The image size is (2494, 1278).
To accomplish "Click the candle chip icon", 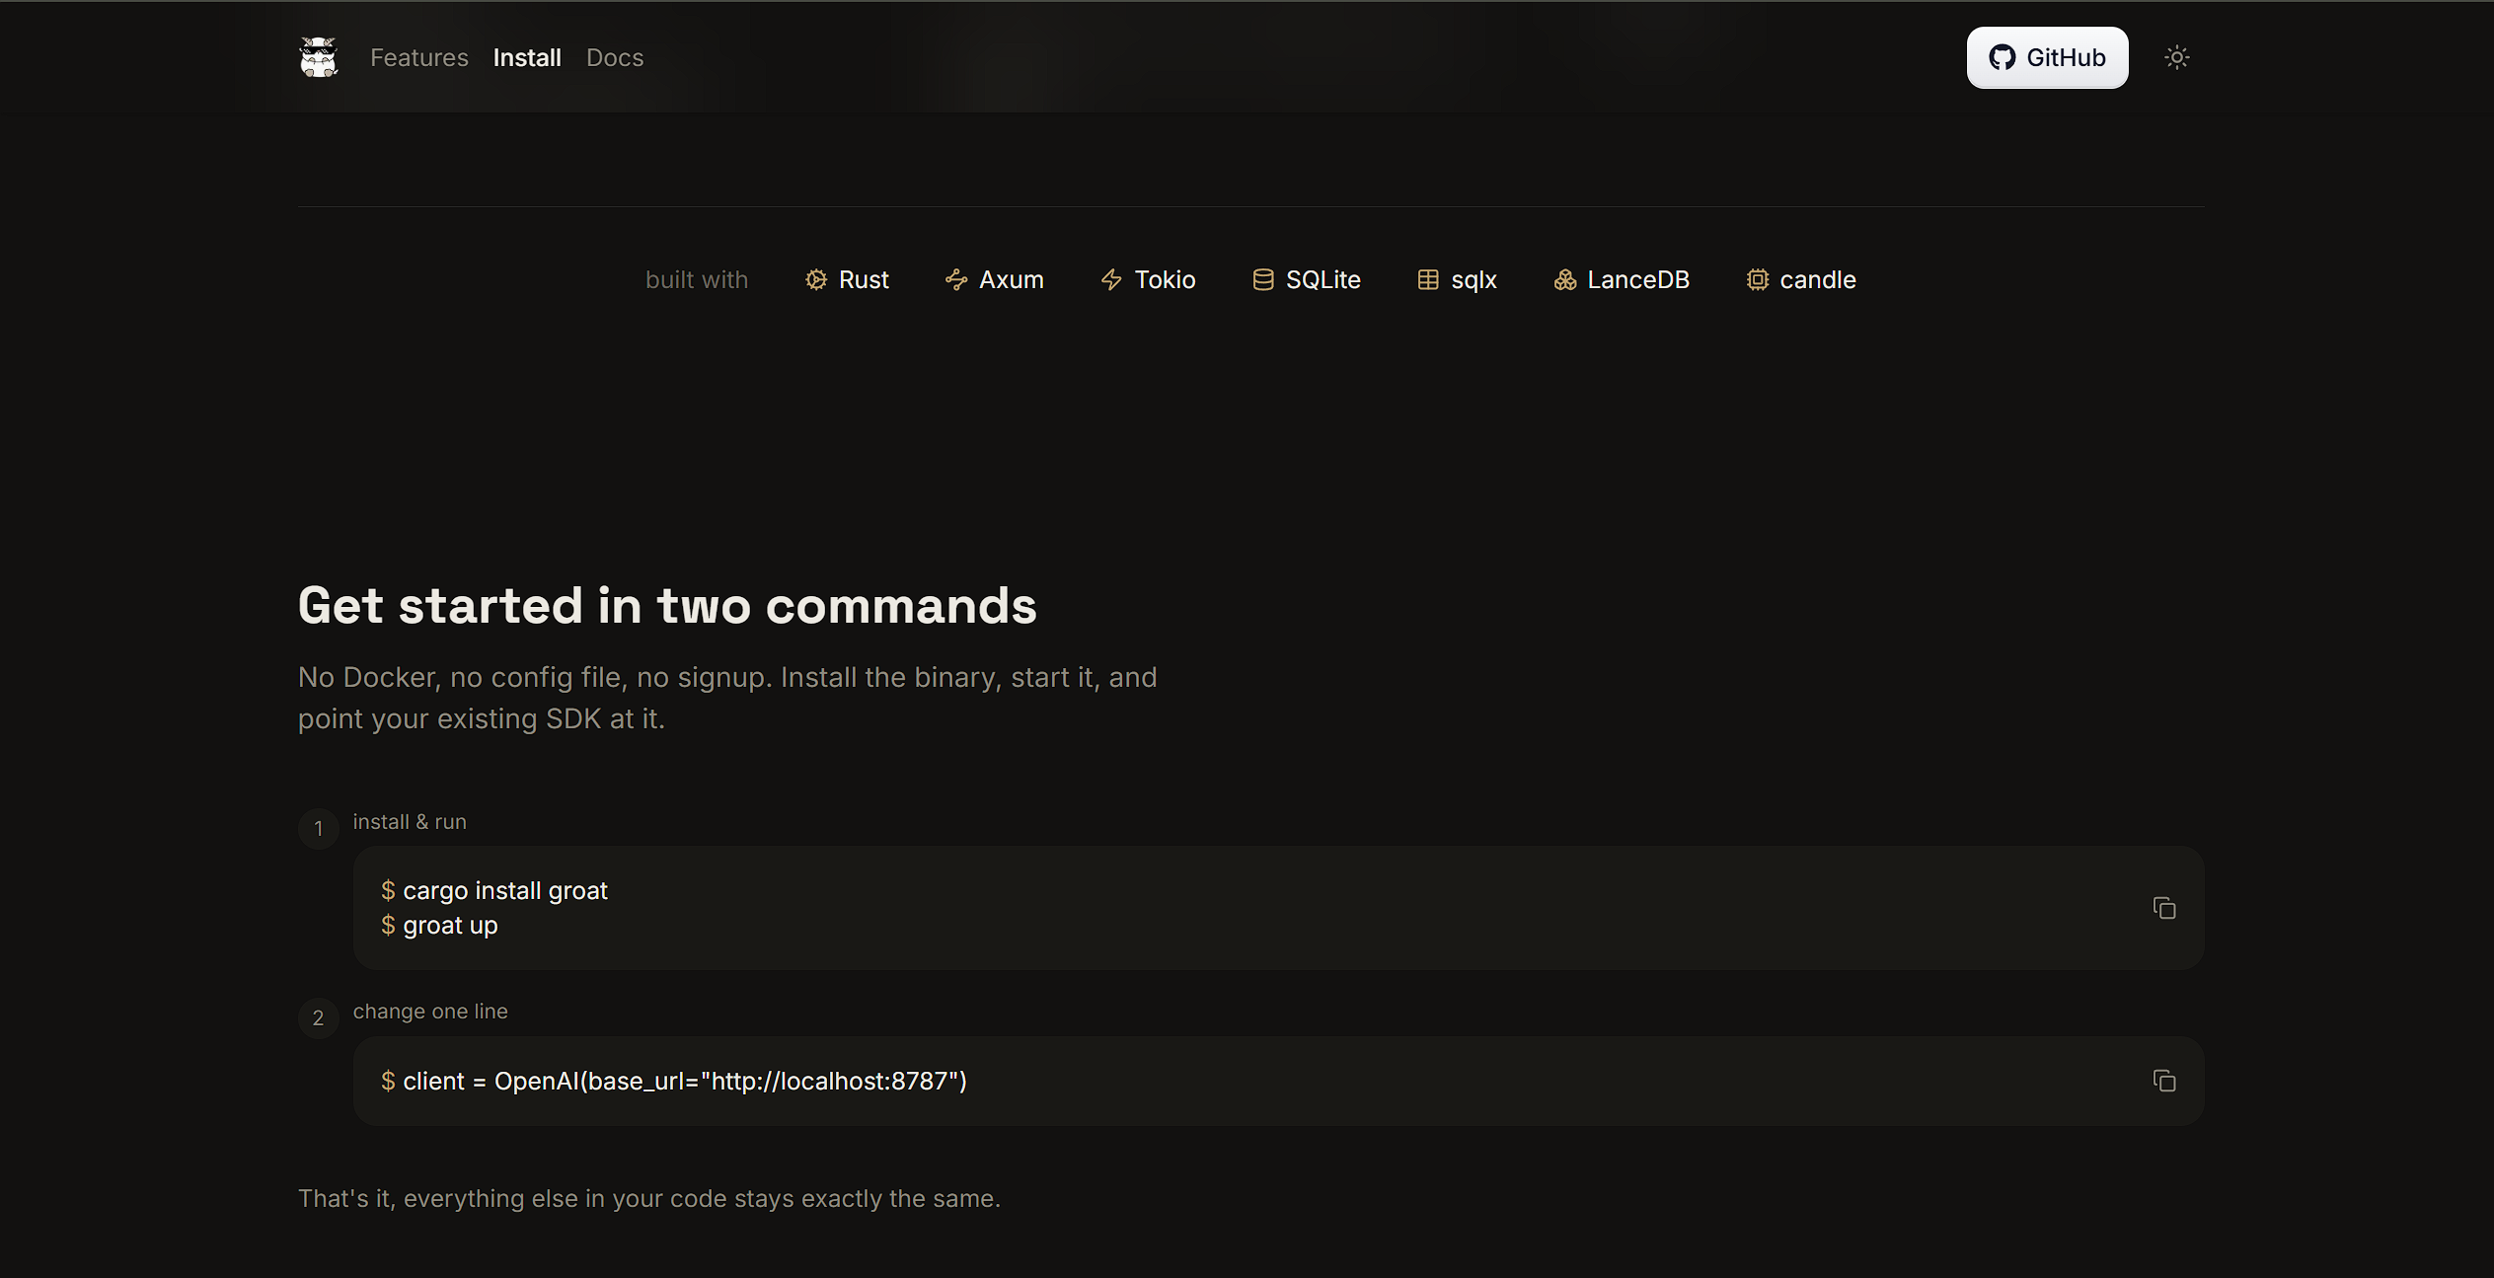I will point(1758,280).
